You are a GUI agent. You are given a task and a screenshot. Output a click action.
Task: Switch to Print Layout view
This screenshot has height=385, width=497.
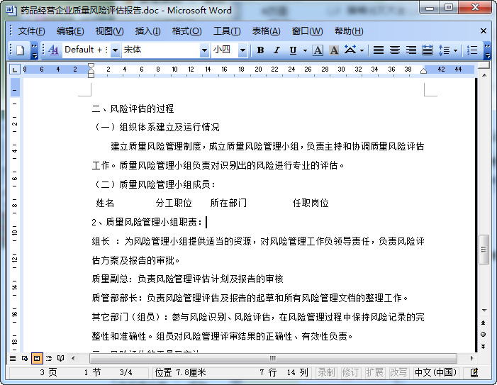(x=37, y=358)
